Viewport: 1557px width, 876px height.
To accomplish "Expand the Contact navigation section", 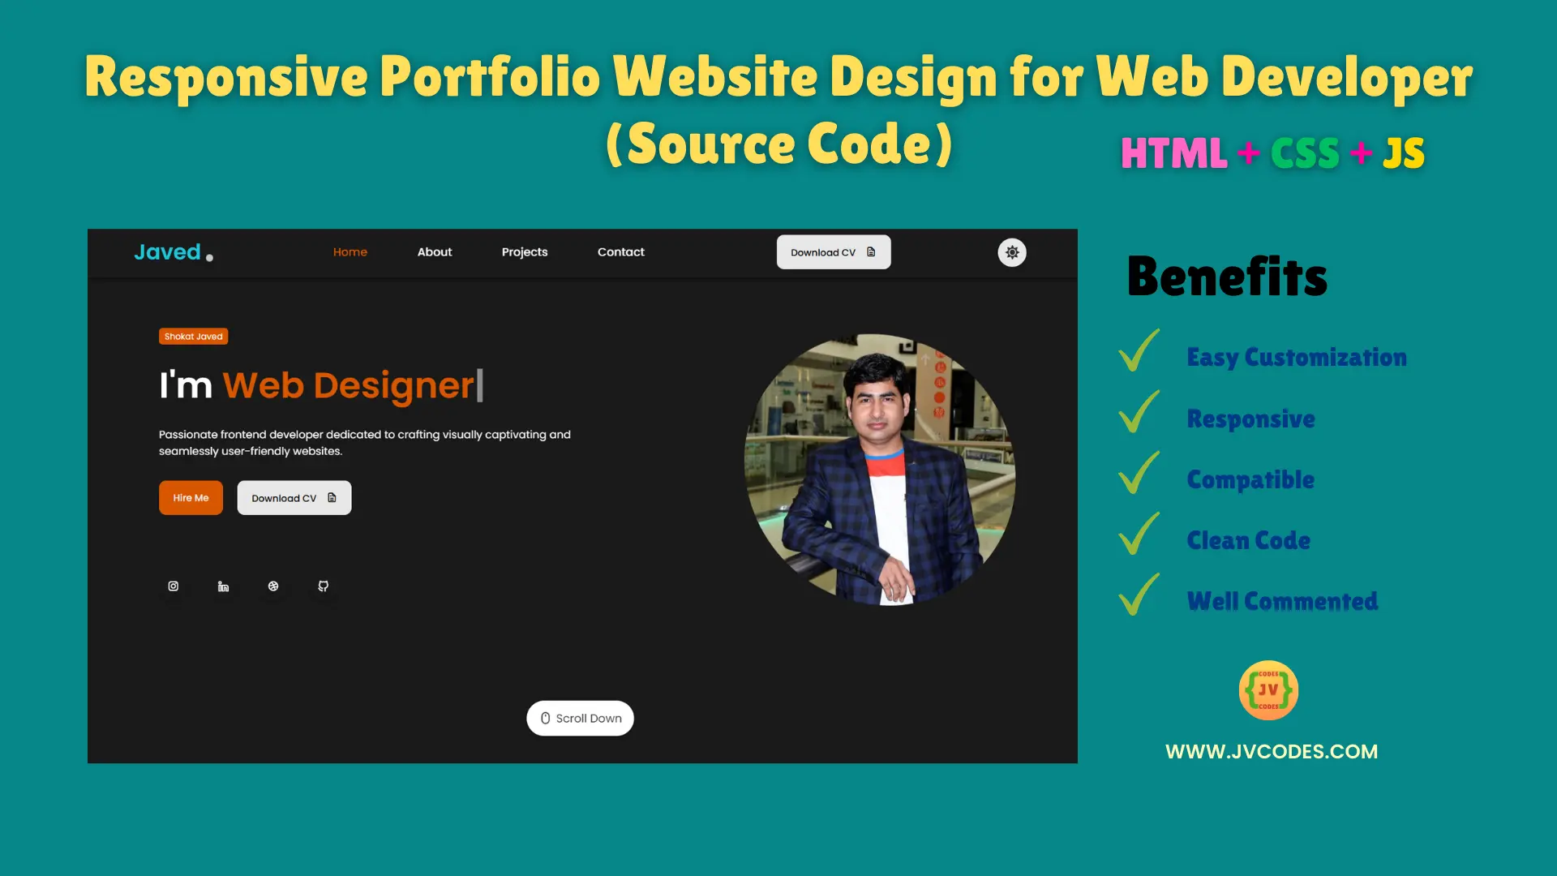I will (x=621, y=251).
